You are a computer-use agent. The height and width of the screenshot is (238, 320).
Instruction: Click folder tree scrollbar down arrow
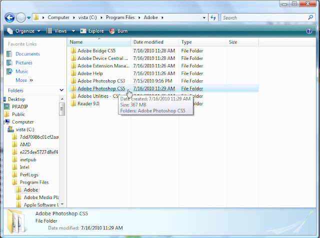click(62, 204)
